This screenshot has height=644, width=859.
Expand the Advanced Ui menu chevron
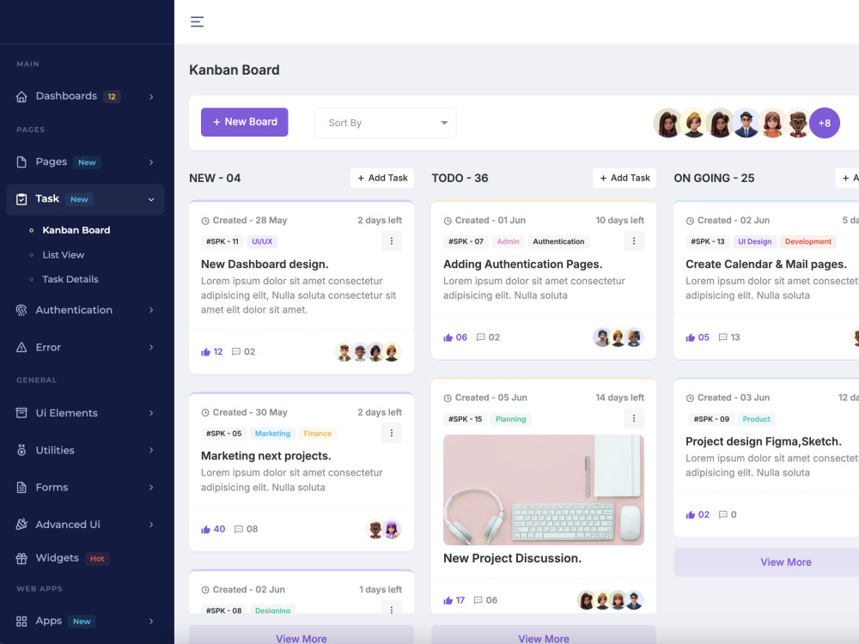pyautogui.click(x=151, y=525)
